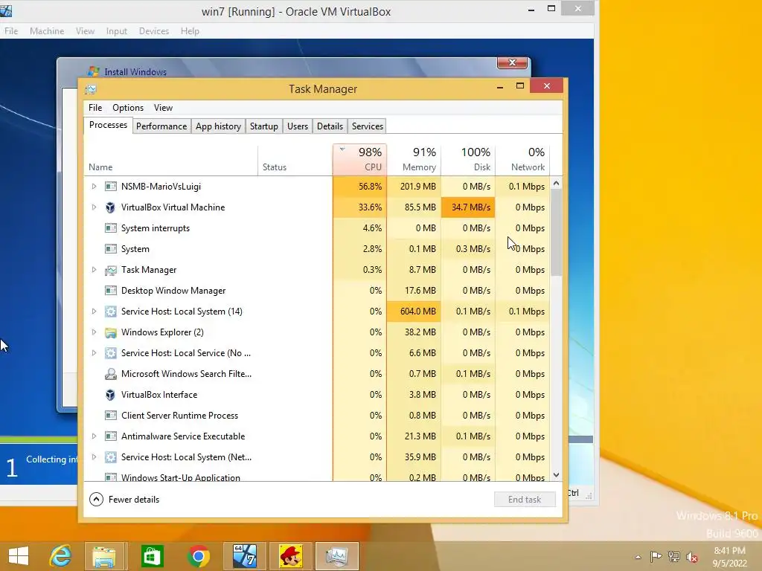
Task: Switch to the Performance tab
Action: [x=161, y=126]
